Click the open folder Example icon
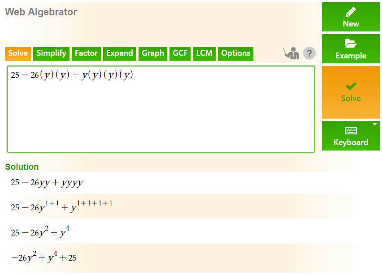Image resolution: width=382 pixels, height=275 pixels. pyautogui.click(x=351, y=44)
